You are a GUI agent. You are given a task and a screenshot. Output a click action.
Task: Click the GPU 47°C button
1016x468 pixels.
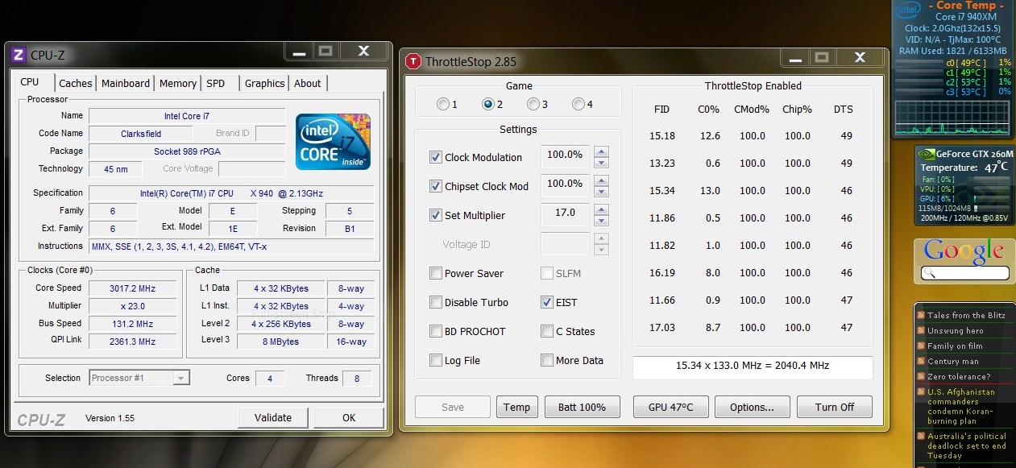[671, 407]
